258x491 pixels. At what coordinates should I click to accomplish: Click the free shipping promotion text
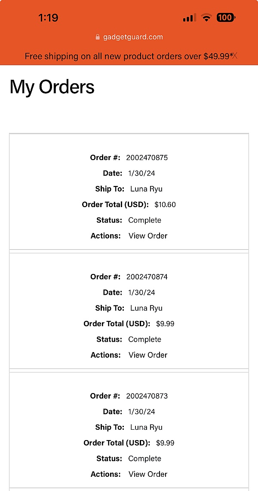tap(129, 57)
